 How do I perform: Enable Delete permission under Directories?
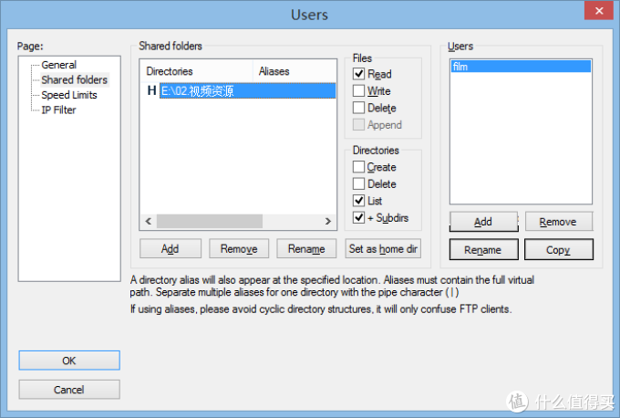tap(359, 183)
